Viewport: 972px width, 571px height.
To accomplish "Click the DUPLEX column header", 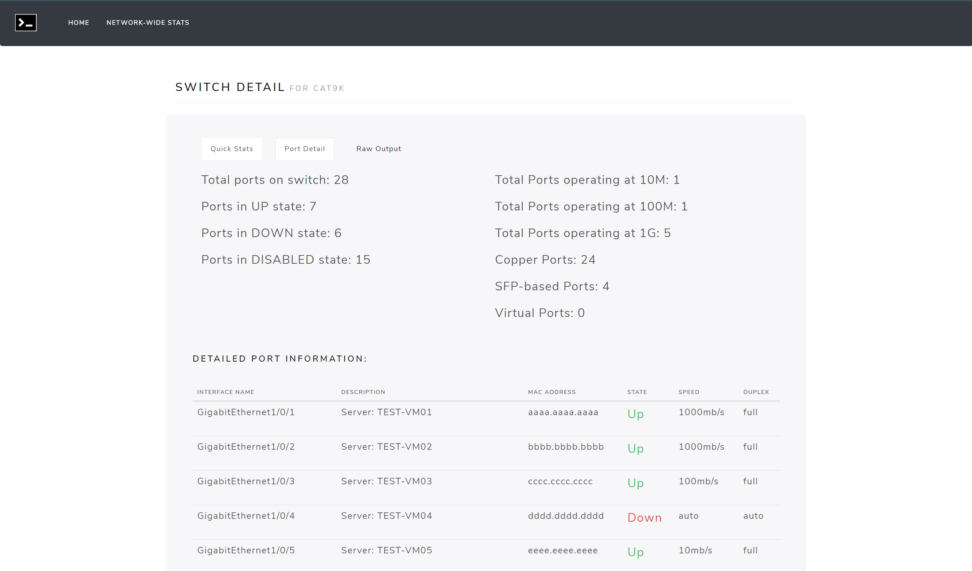I will (756, 392).
